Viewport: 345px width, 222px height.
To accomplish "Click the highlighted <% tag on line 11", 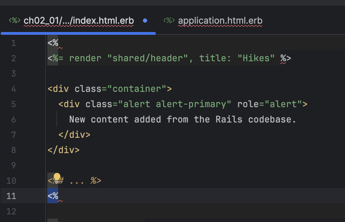I will click(x=53, y=196).
